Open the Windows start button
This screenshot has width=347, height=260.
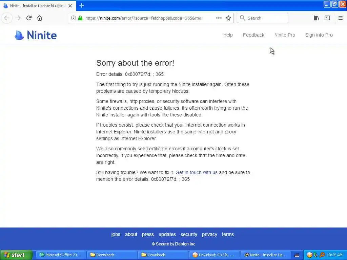click(16, 255)
